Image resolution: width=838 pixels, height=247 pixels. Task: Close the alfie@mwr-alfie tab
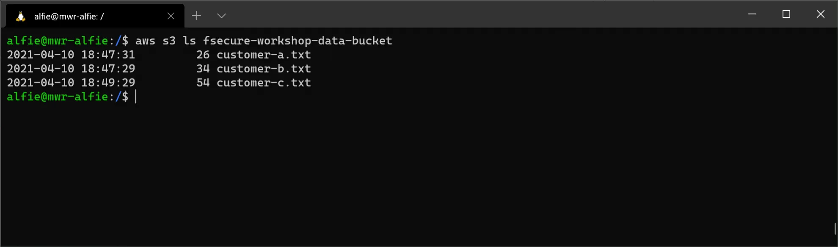(x=171, y=16)
